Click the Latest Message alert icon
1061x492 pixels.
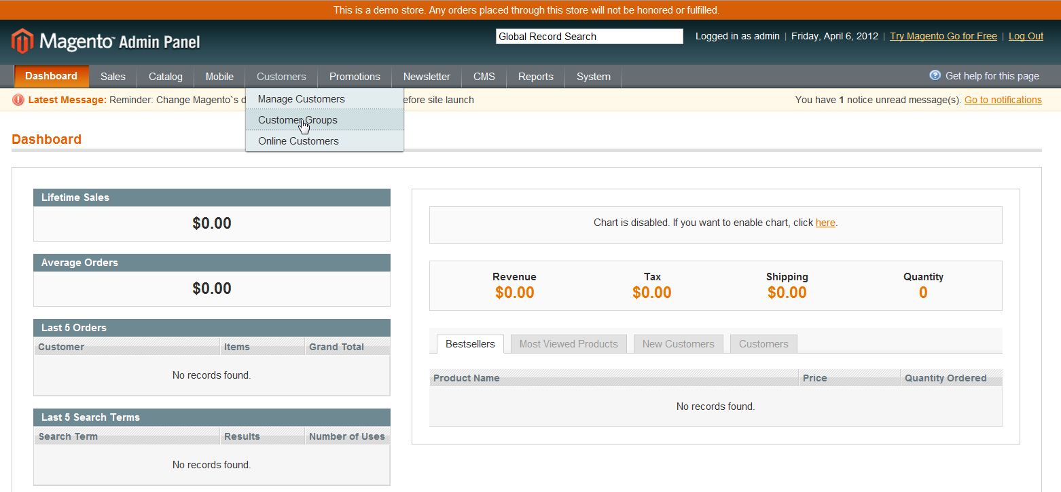click(18, 100)
